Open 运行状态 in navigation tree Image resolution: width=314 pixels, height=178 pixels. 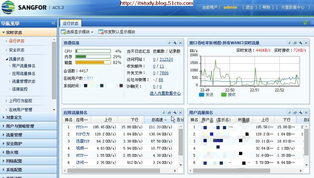point(16,41)
